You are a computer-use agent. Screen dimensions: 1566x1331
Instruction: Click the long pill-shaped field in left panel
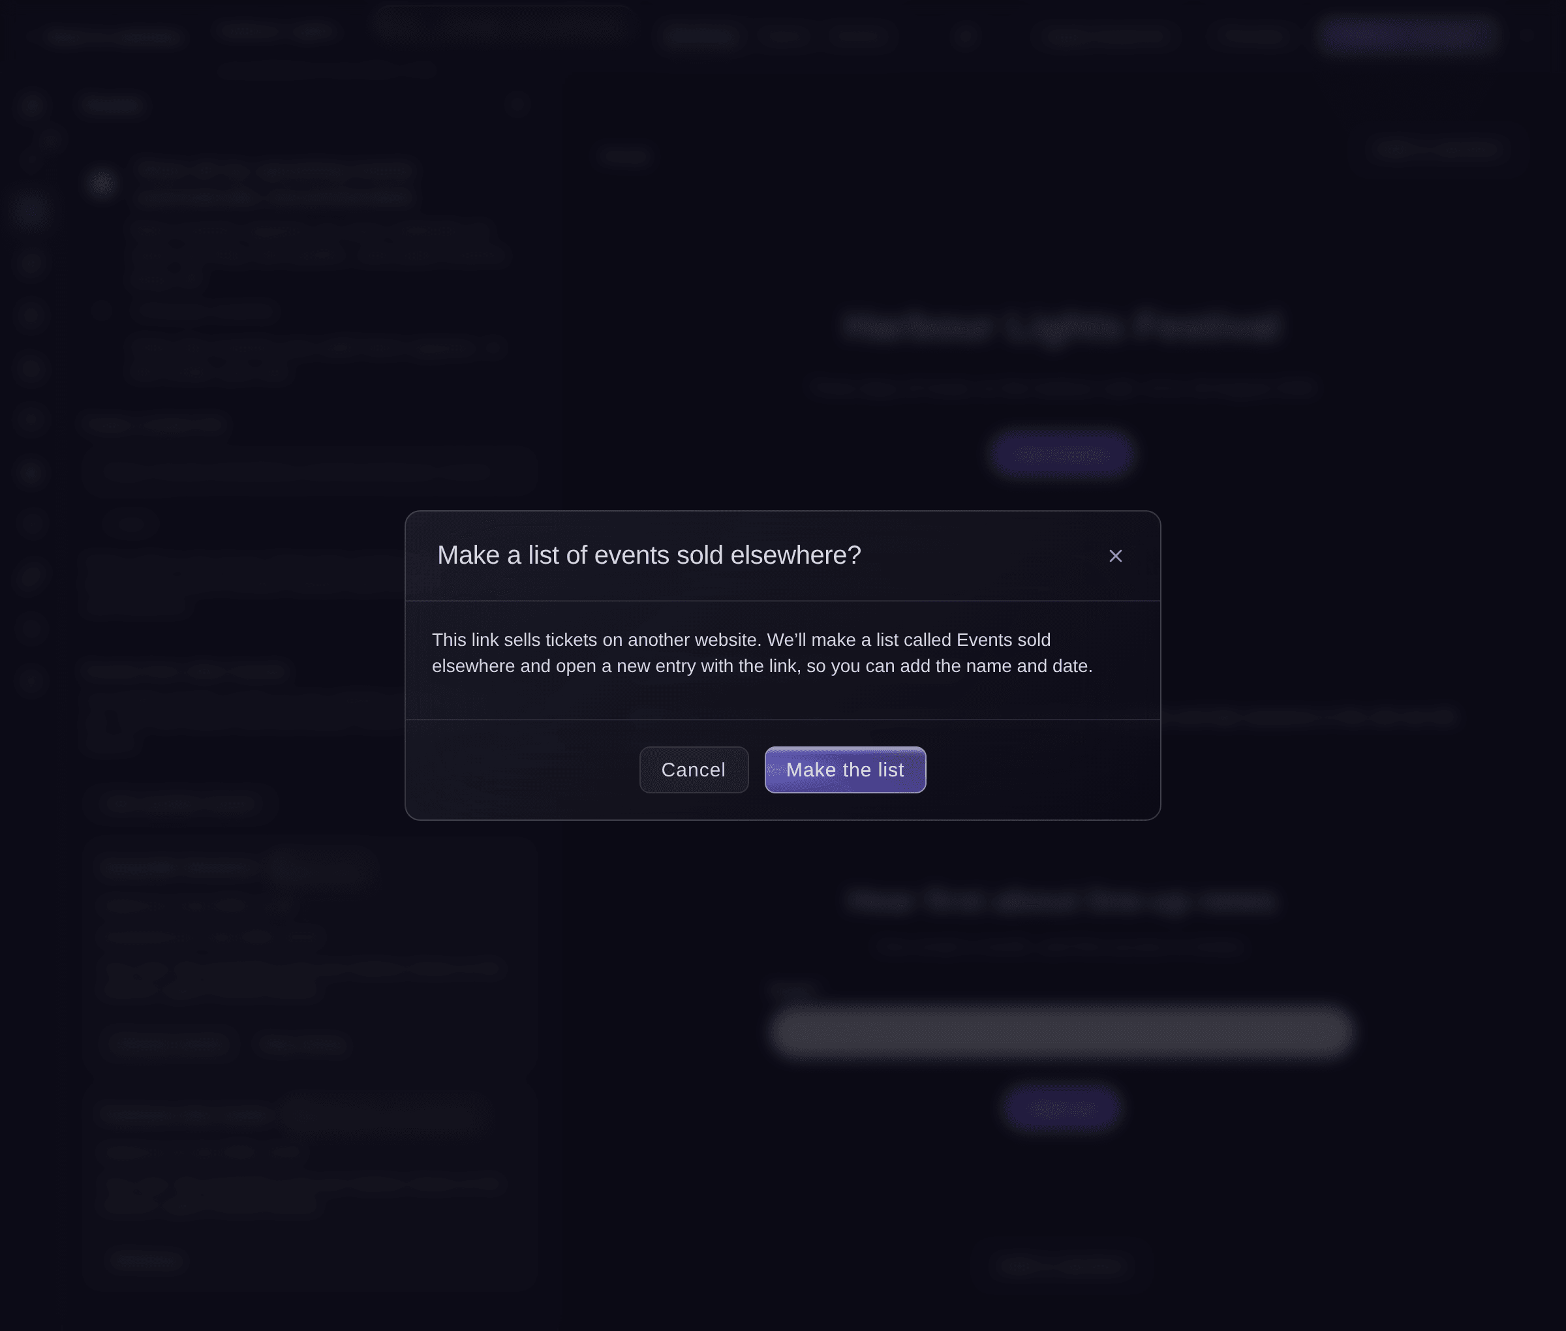click(309, 472)
